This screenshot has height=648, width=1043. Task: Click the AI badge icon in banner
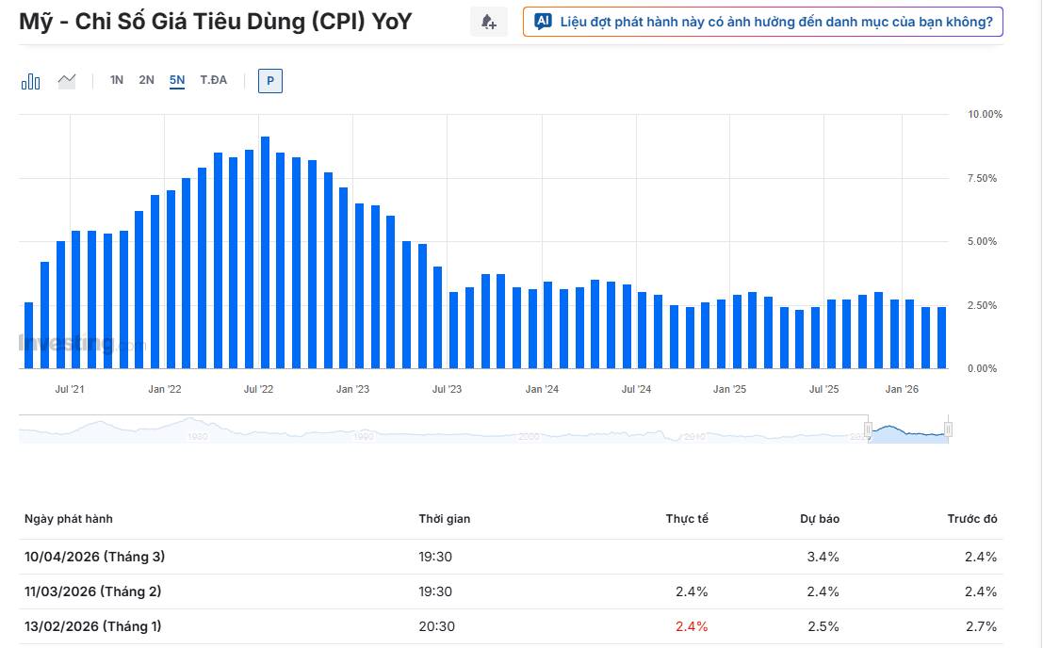(x=543, y=22)
